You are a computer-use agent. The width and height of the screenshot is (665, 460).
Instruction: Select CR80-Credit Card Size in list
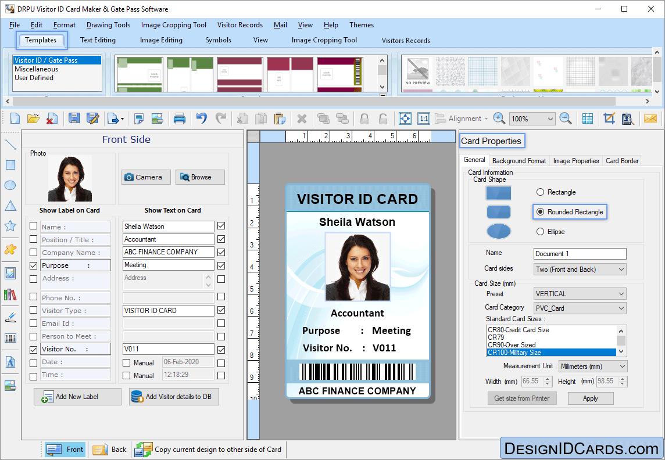click(551, 330)
